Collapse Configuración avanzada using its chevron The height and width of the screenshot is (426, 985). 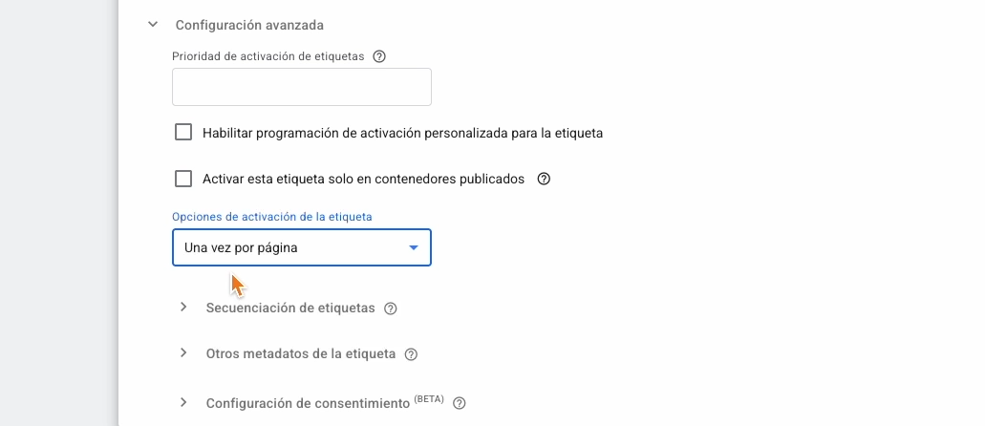(152, 25)
